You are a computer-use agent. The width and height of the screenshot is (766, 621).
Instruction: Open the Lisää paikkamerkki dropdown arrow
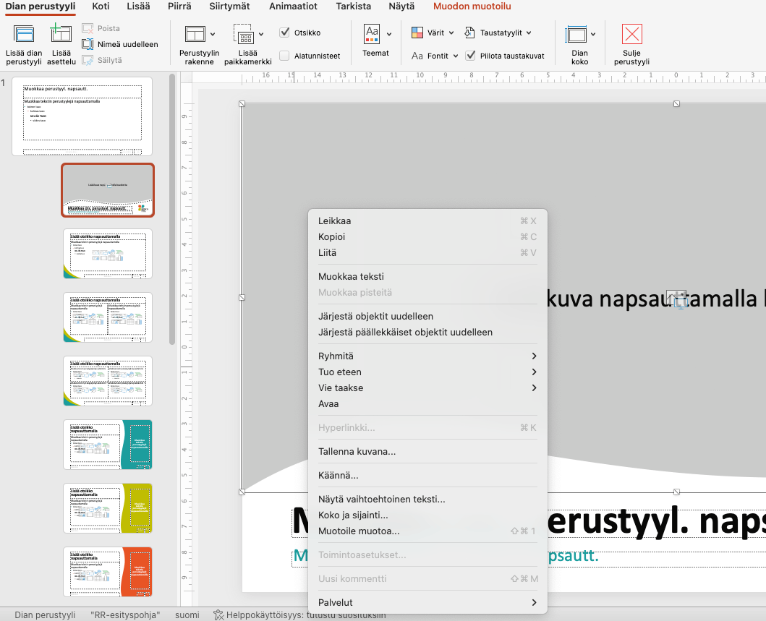(x=261, y=34)
